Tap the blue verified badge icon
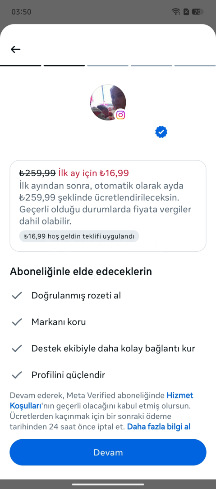 (x=161, y=132)
